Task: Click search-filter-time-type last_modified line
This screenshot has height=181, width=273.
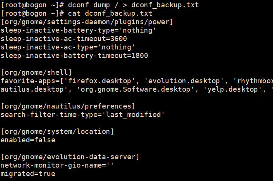Action: tap(83, 115)
